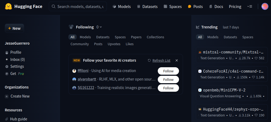Dismiss the Follow your favorite AI creators card

[177, 61]
